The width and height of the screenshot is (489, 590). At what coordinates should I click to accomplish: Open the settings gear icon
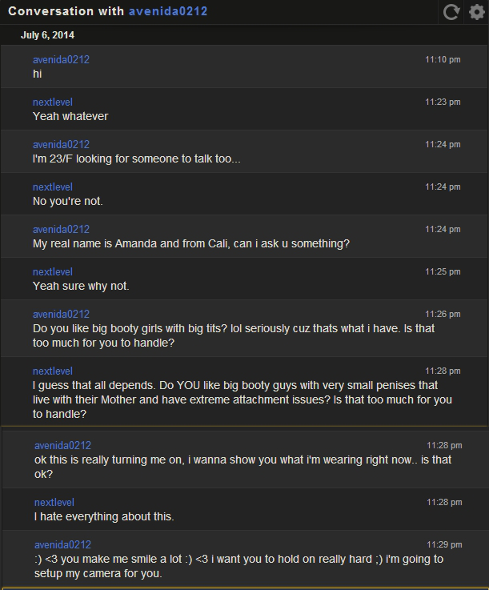pos(476,12)
